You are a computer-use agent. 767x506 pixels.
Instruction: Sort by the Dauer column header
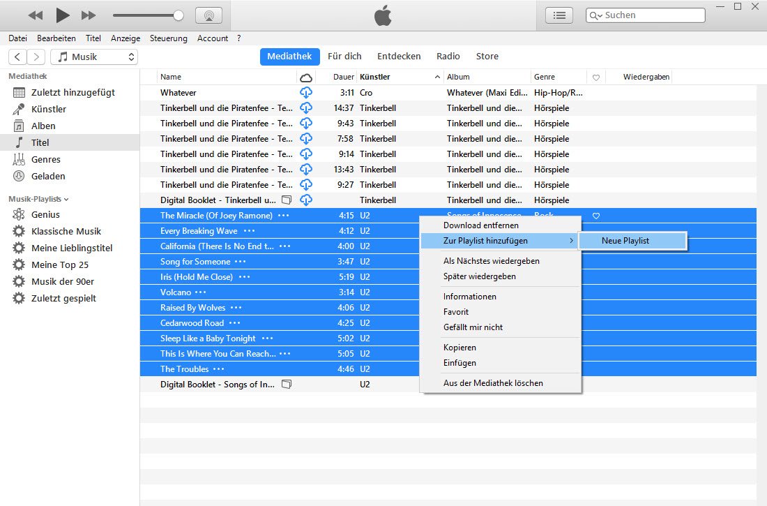(337, 77)
